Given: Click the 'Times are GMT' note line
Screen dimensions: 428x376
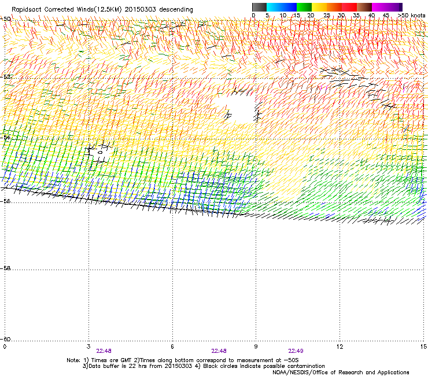Looking at the screenshot, I should click(183, 360).
